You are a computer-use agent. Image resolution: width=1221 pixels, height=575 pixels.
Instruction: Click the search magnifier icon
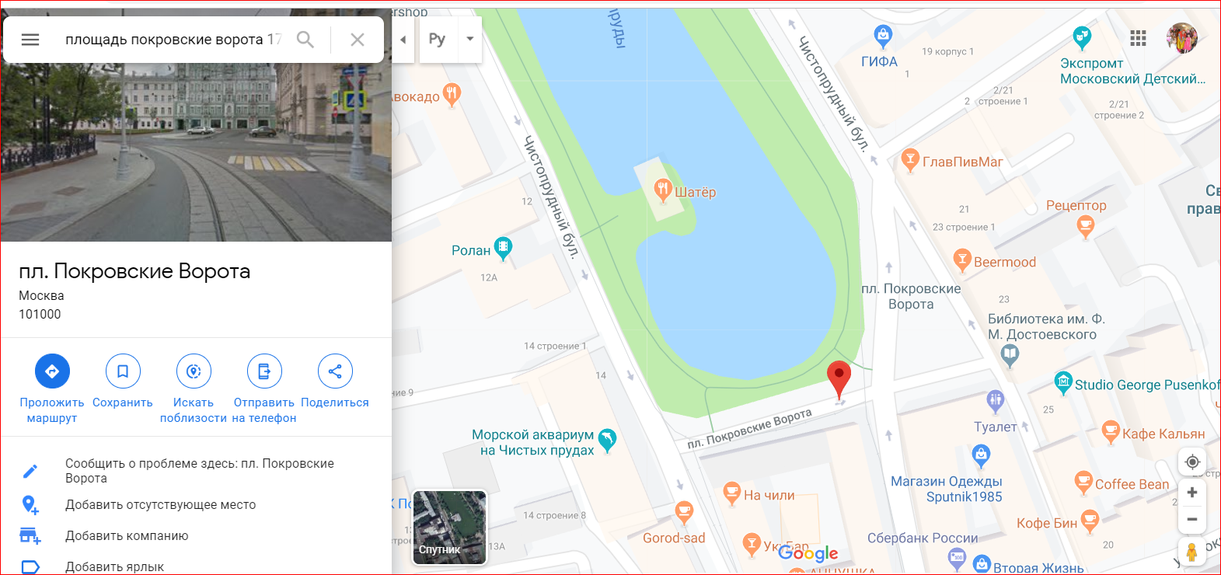tap(305, 40)
